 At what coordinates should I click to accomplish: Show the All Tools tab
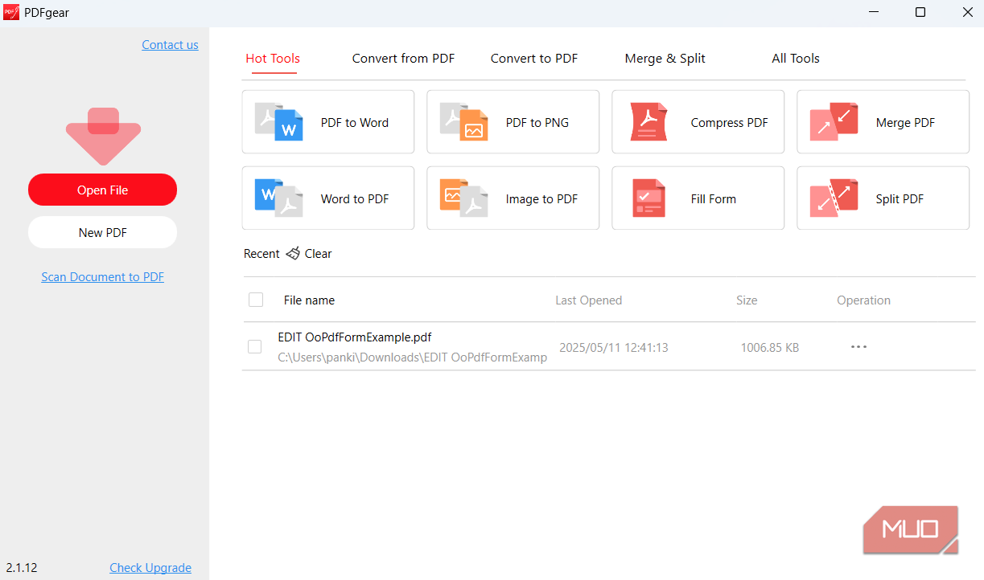[795, 59]
